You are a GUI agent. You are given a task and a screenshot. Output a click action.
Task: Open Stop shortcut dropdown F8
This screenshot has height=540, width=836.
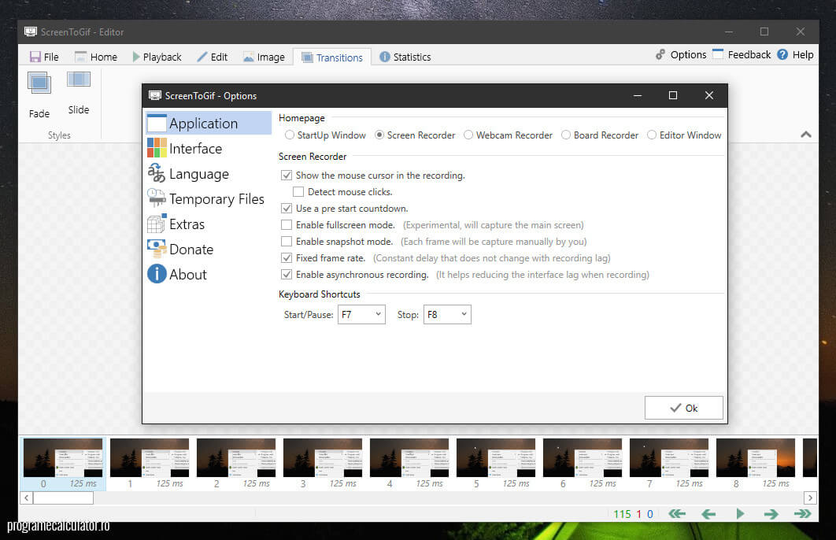click(x=447, y=315)
